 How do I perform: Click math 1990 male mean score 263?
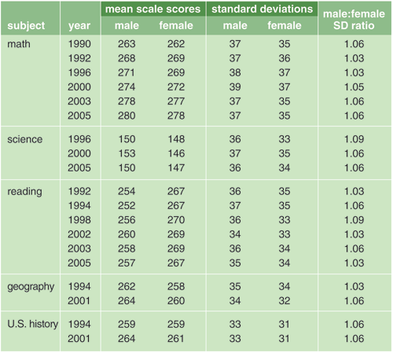pos(127,44)
